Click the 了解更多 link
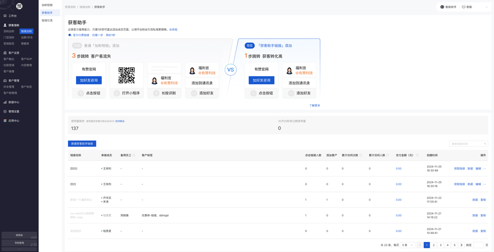494x252 pixels. 315,105
